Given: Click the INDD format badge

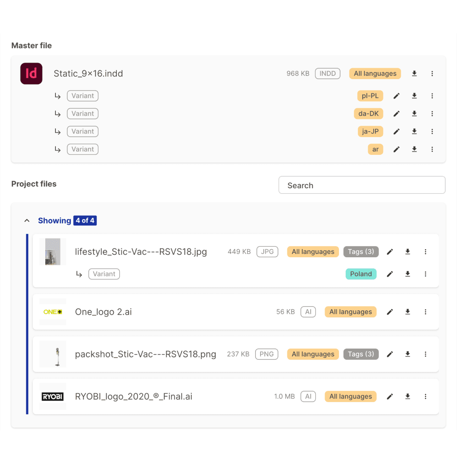Looking at the screenshot, I should click(328, 73).
